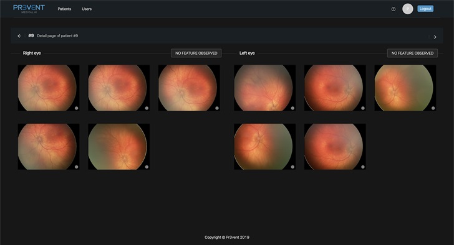Open the user avatar profile
This screenshot has height=245, width=454.
pyautogui.click(x=407, y=9)
